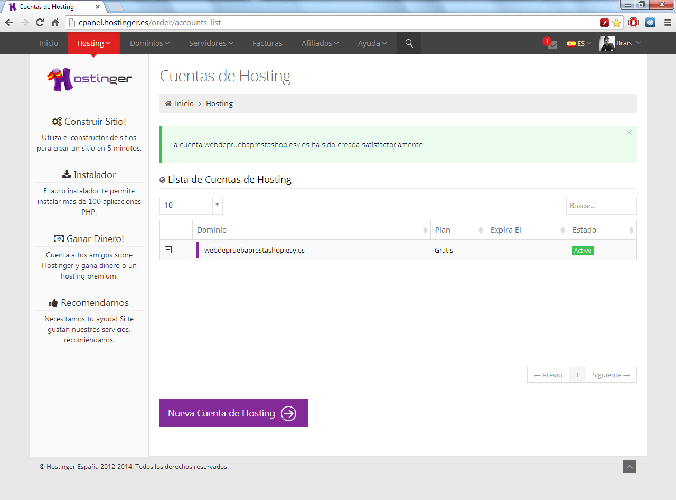Open the Brais user account menu
This screenshot has height=500, width=676.
pos(620,43)
